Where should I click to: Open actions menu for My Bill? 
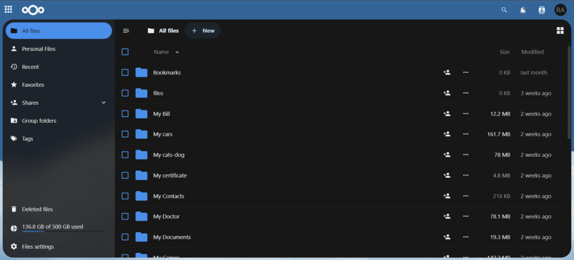466,114
